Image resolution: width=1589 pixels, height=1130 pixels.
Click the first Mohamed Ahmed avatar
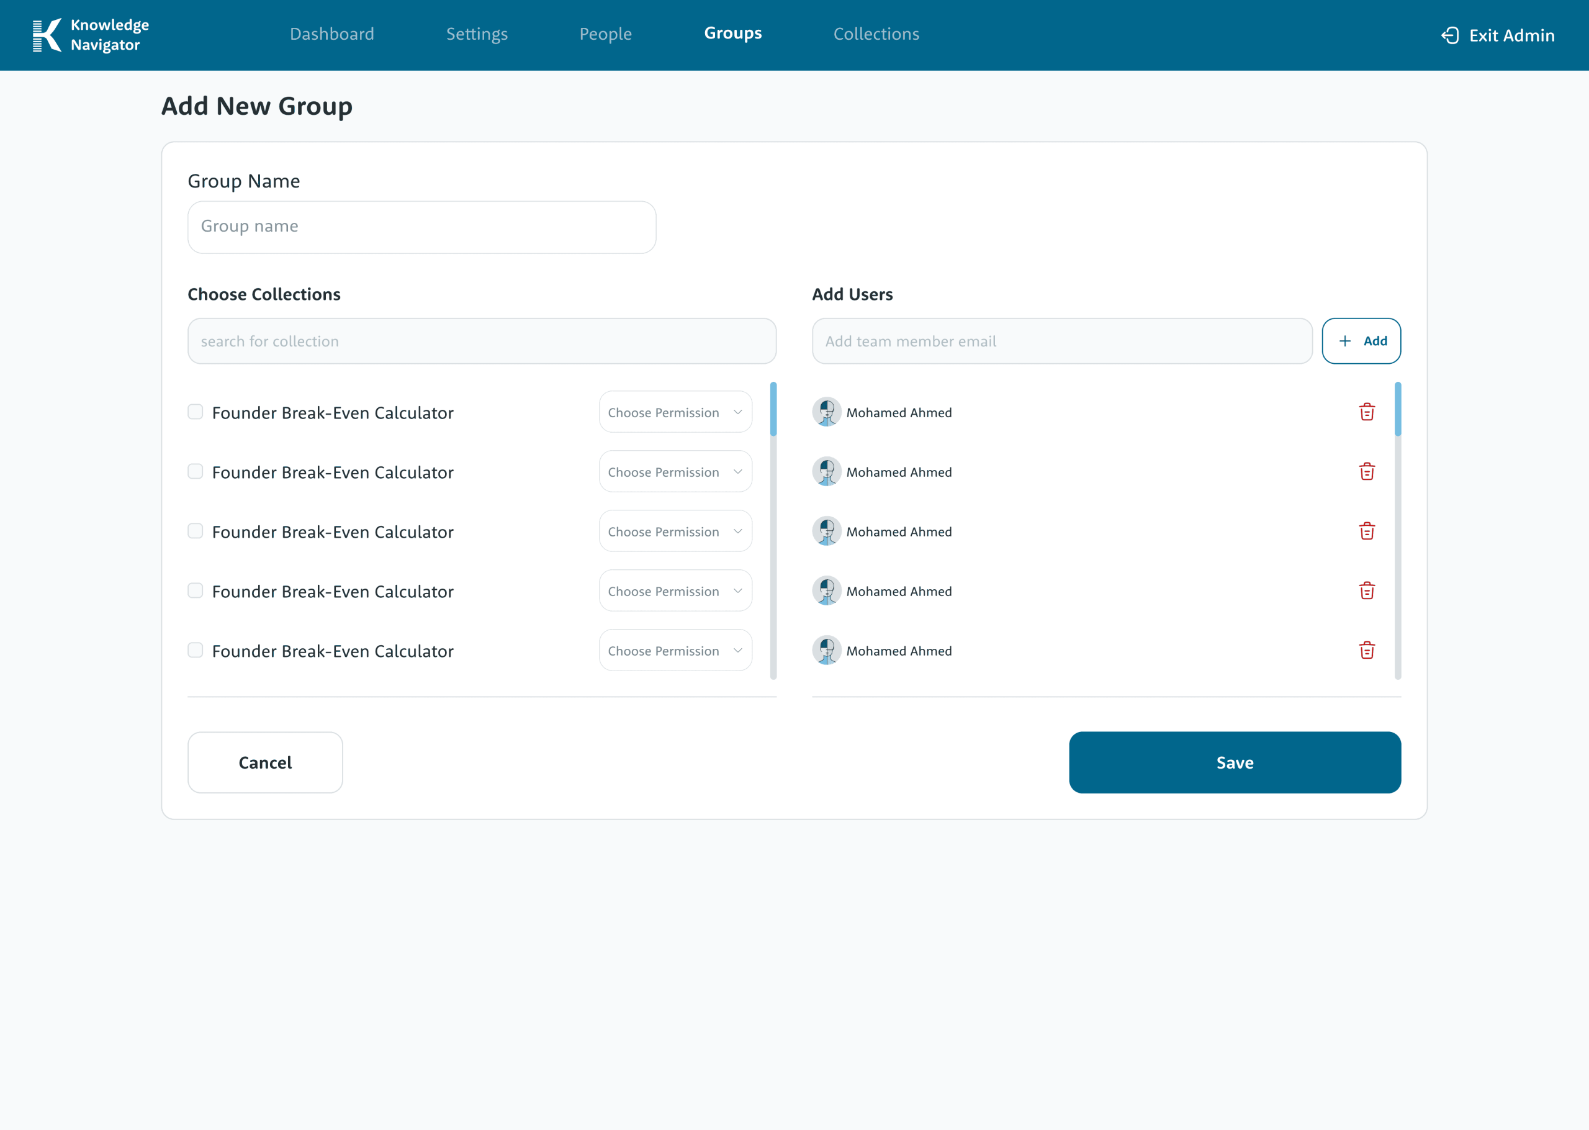[826, 412]
